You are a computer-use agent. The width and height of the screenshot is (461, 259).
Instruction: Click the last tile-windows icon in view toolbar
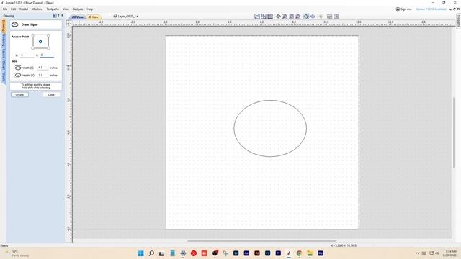click(x=336, y=17)
